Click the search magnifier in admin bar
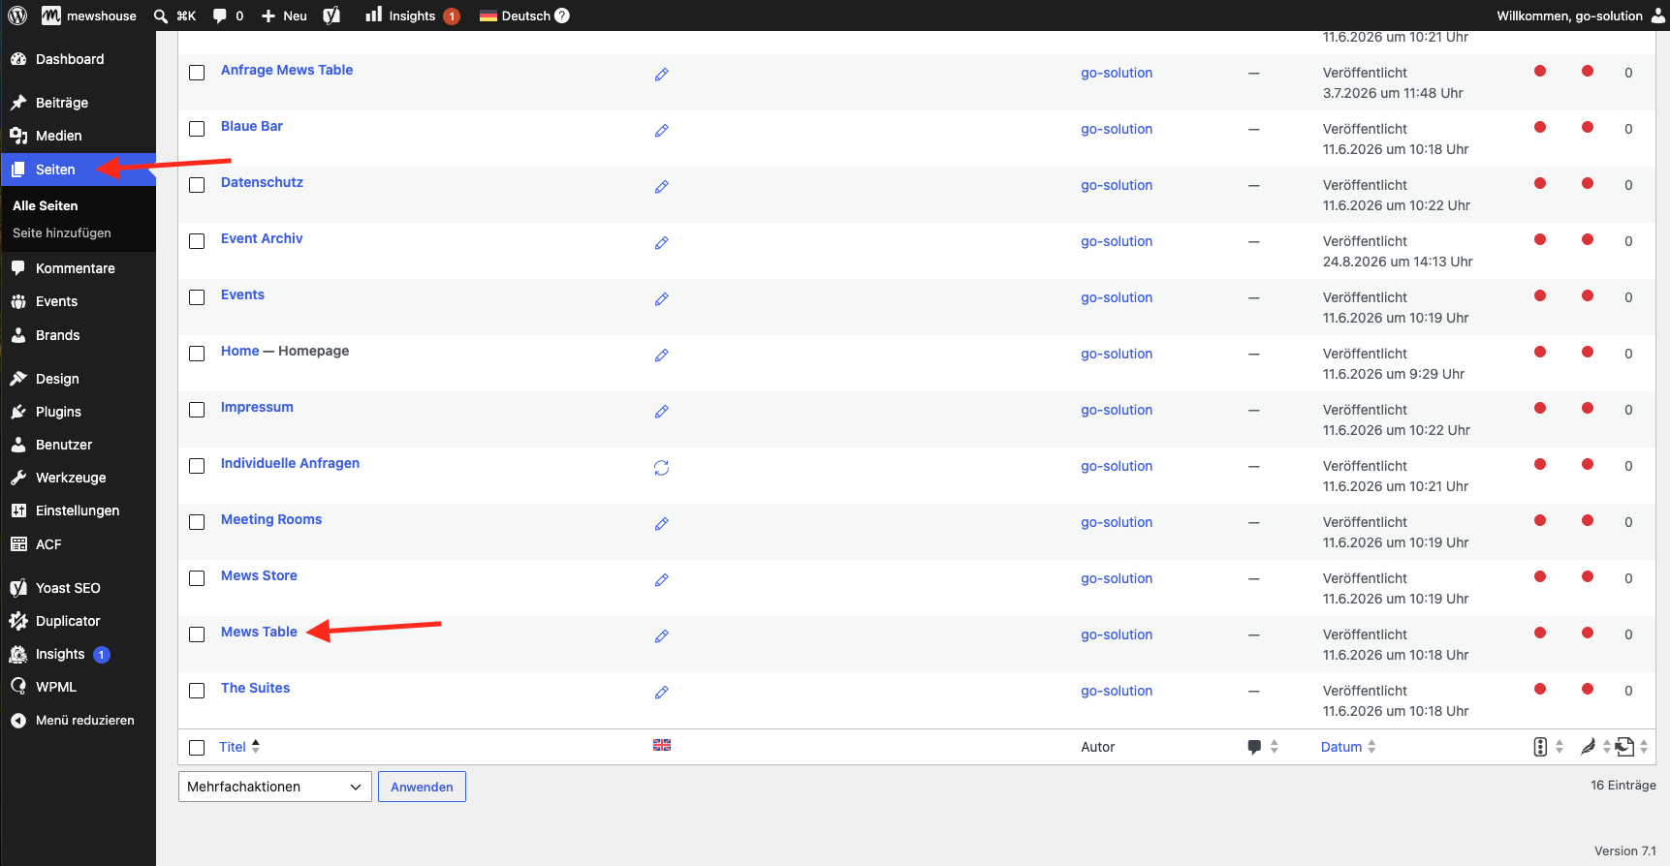The image size is (1670, 866). coord(161,15)
